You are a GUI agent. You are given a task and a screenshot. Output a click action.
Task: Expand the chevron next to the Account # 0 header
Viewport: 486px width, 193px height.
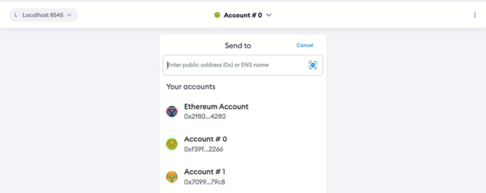pos(269,15)
